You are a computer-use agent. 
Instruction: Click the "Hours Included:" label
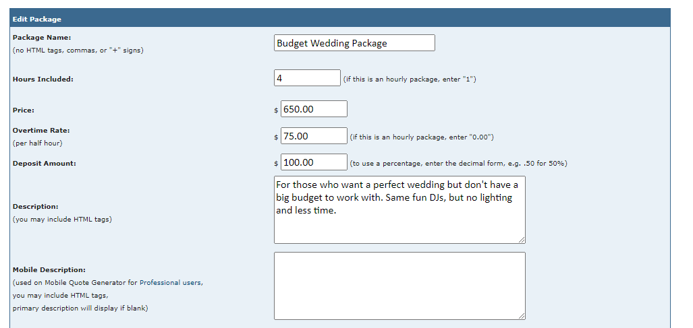coord(43,79)
